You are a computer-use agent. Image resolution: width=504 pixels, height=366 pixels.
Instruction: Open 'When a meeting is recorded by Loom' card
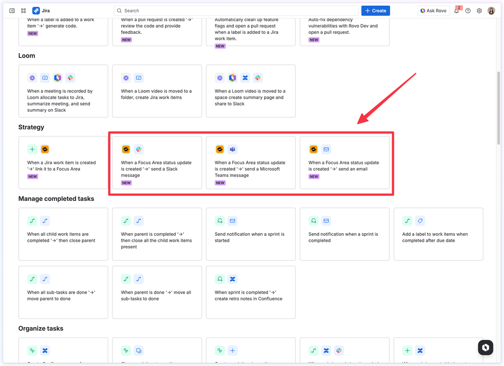tap(63, 91)
